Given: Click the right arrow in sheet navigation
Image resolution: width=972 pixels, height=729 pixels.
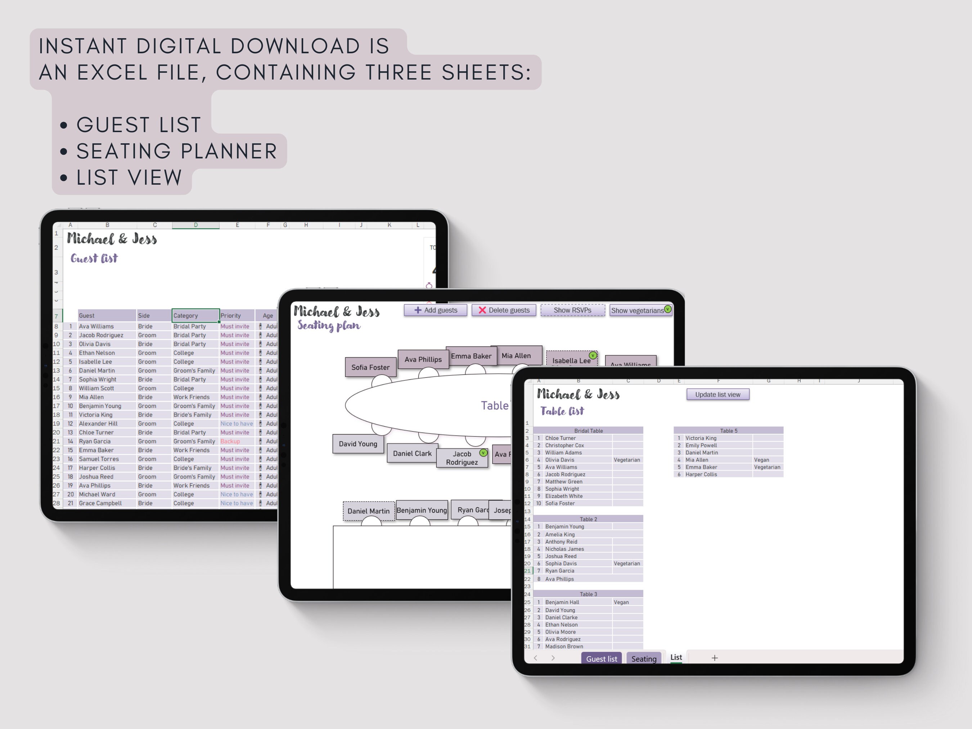Looking at the screenshot, I should tap(553, 658).
